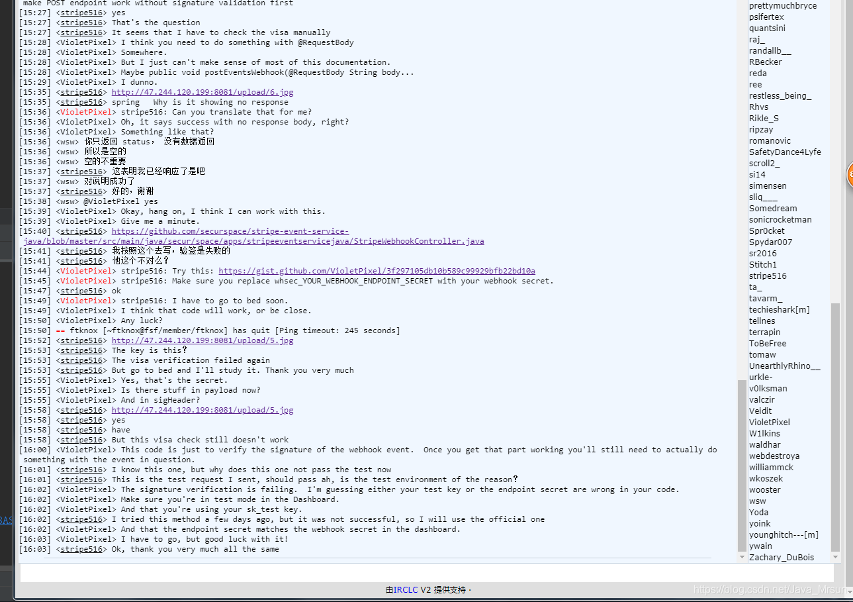Select user Rikle_S in the nick list
This screenshot has height=602, width=853.
tap(764, 119)
